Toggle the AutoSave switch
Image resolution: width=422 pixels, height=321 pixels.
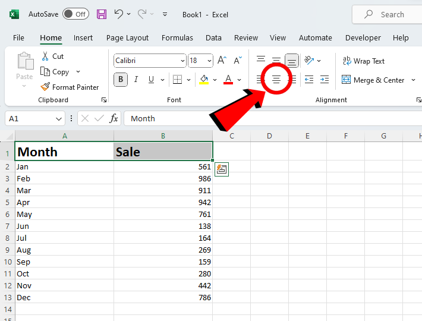click(75, 14)
